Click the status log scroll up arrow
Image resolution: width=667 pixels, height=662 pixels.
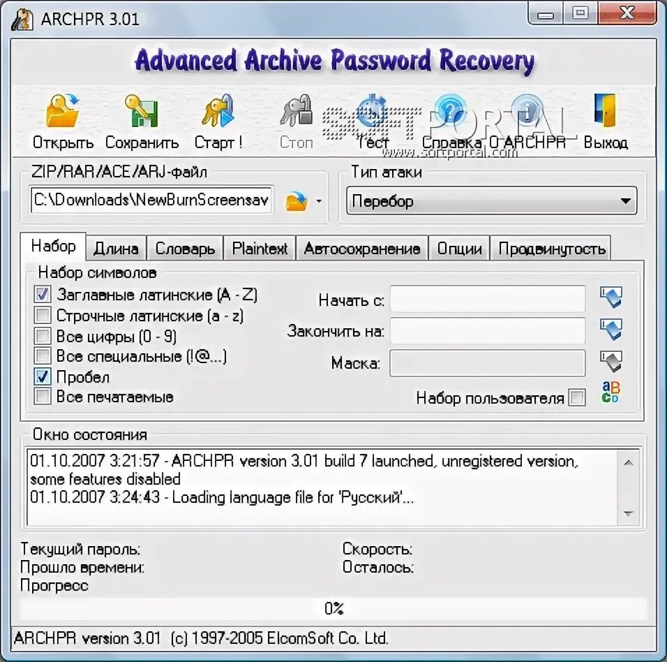click(x=629, y=463)
